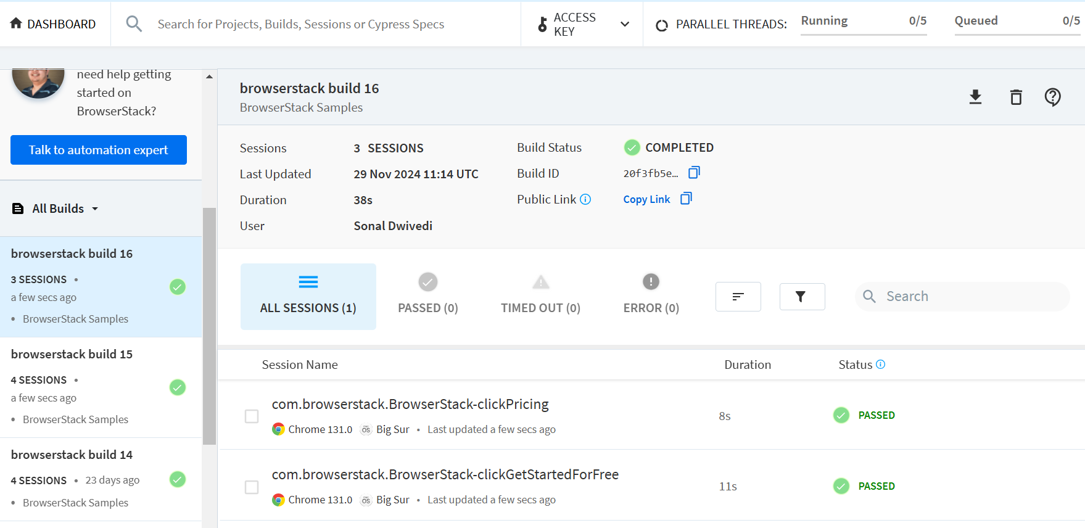Click the '29 Nov 2024 11:14 UTC' value
This screenshot has width=1085, height=528.
pos(416,174)
